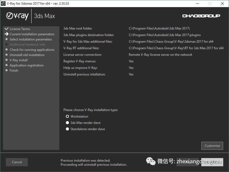
Task: Click the Yes value for Register V-Ray menus
Action: [131, 61]
